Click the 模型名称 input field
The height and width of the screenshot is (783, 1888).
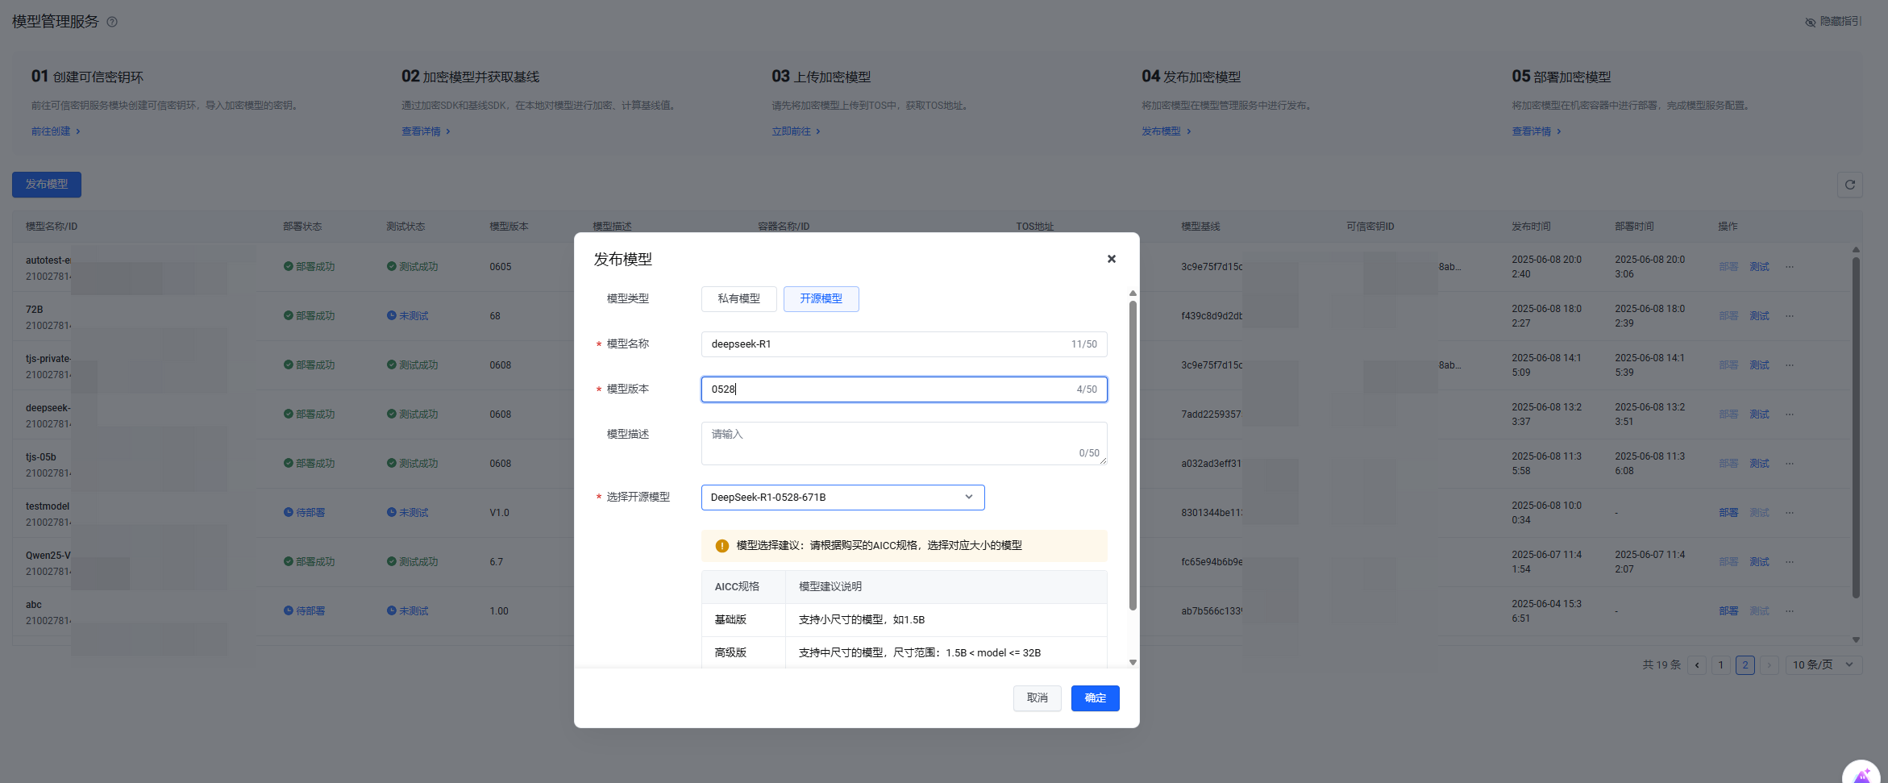(x=904, y=344)
